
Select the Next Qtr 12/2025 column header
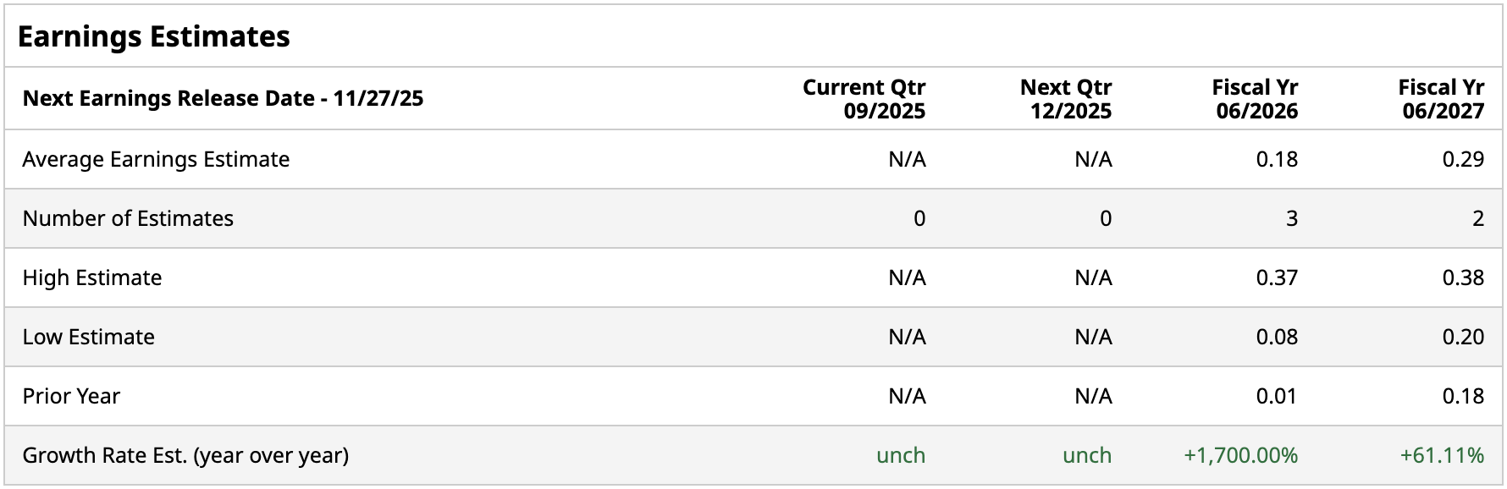pos(1066,99)
